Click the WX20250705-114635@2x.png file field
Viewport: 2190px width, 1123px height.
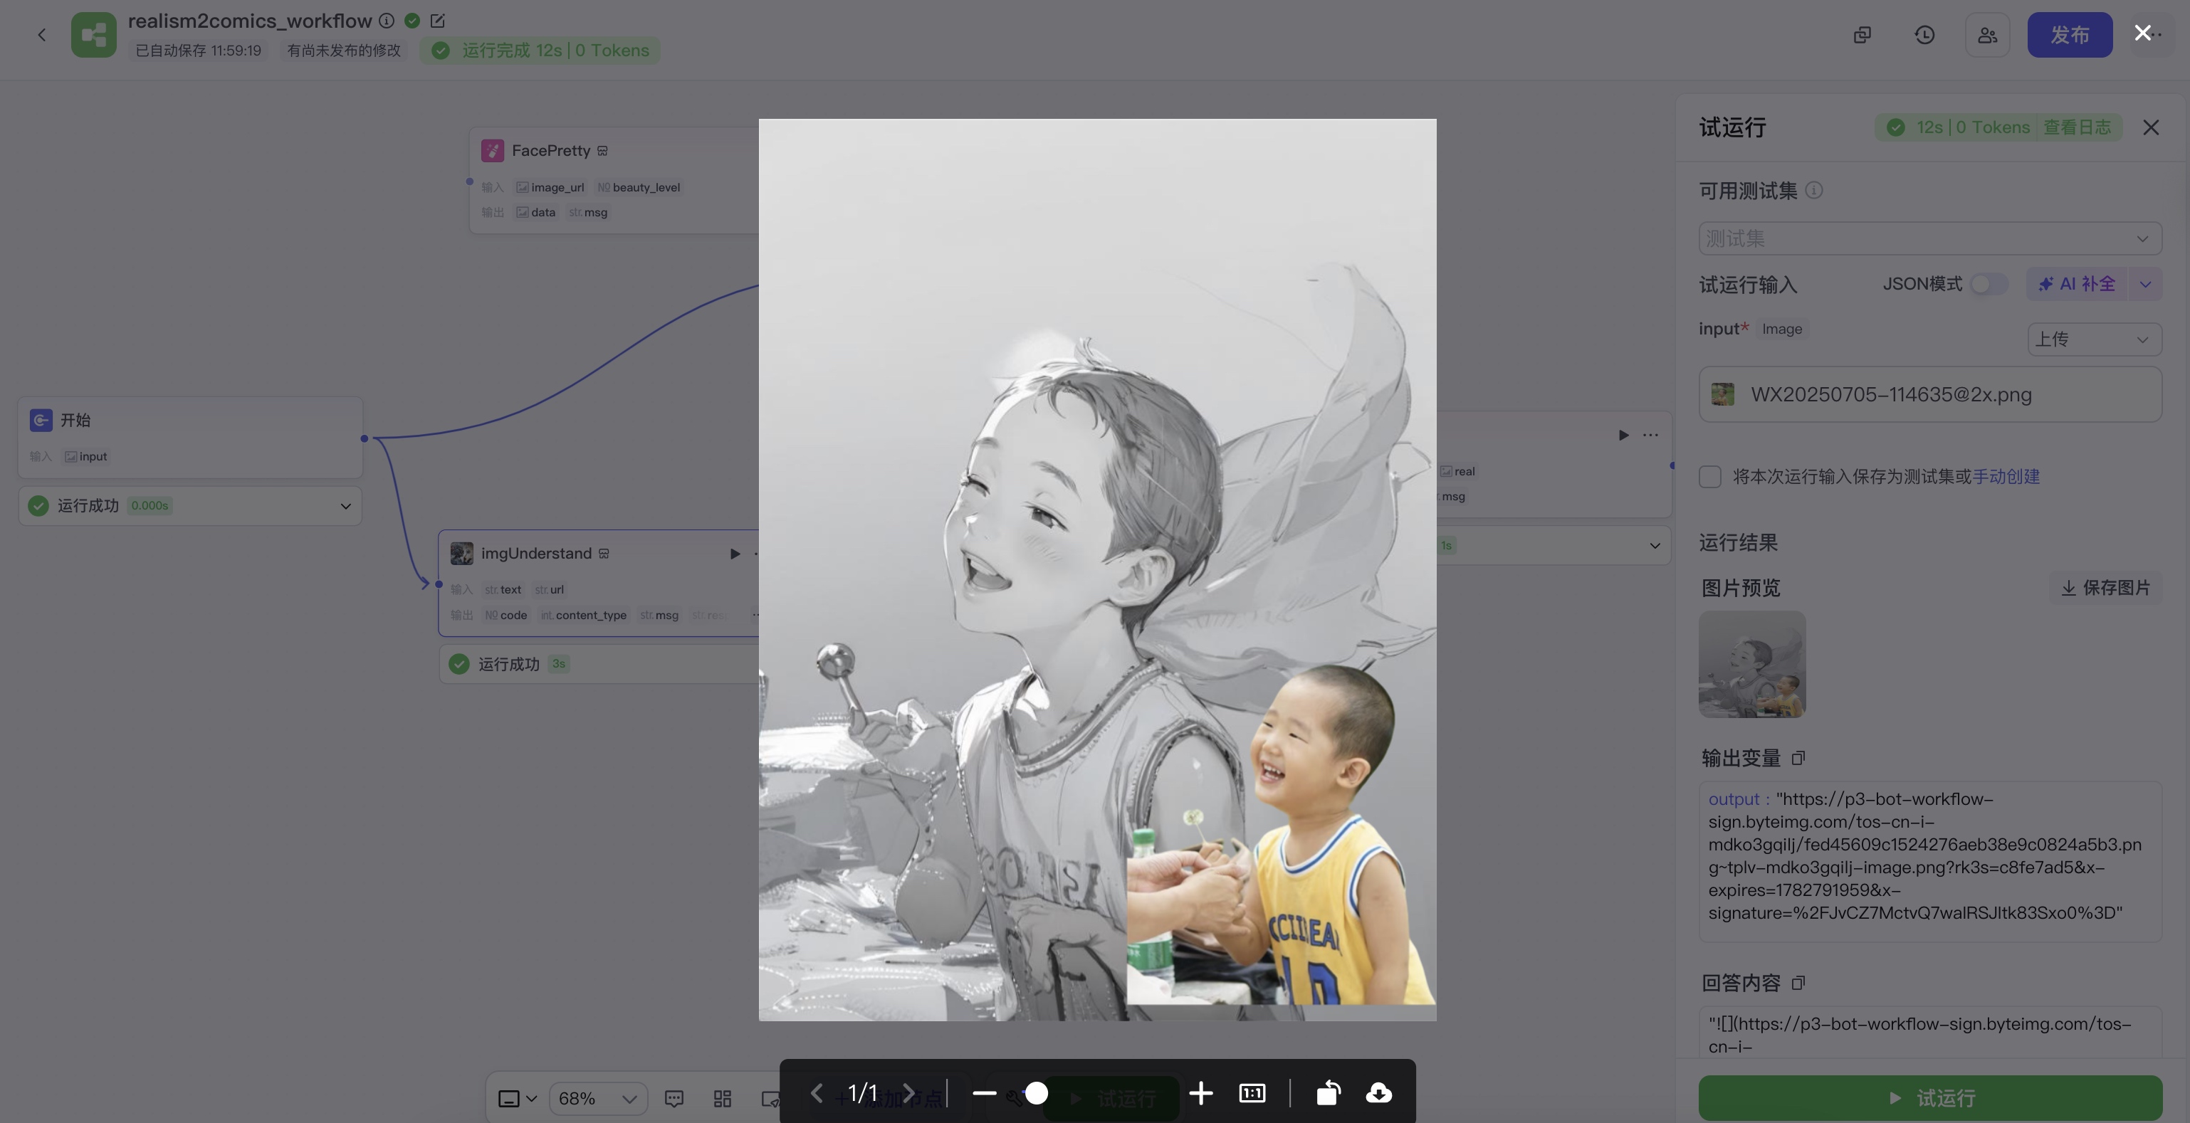1930,394
